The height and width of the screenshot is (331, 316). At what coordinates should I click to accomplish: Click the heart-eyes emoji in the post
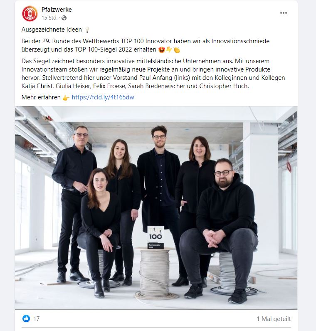[x=162, y=50]
